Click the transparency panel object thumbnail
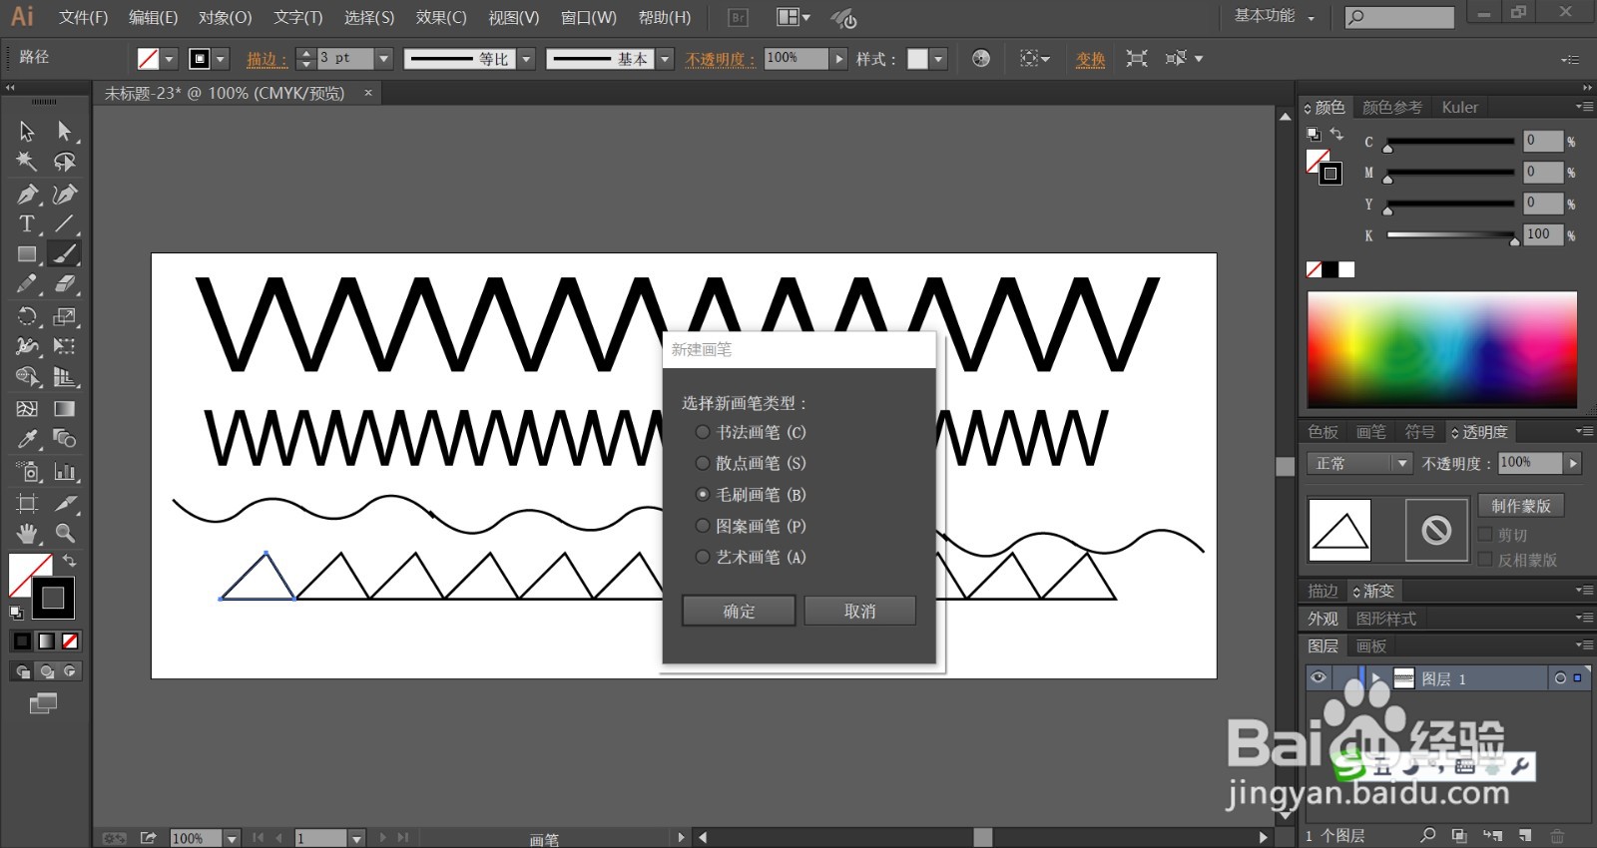This screenshot has height=848, width=1597. click(x=1339, y=530)
